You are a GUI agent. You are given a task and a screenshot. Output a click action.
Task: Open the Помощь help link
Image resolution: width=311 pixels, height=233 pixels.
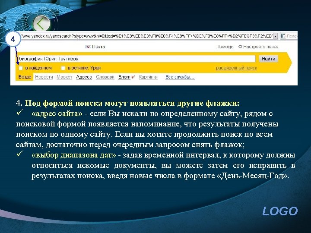(x=225, y=47)
